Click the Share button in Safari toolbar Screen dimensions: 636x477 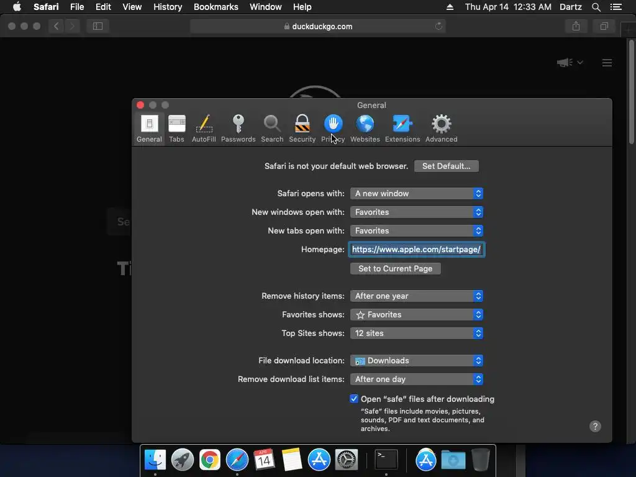[x=576, y=26]
